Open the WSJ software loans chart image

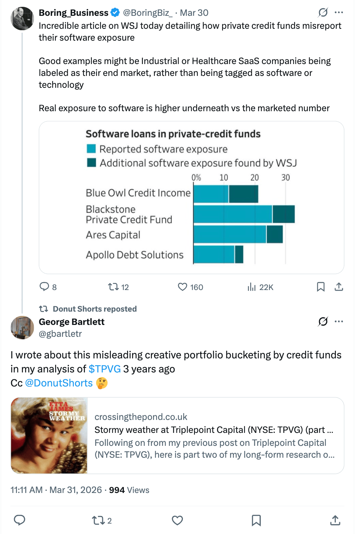(191, 198)
